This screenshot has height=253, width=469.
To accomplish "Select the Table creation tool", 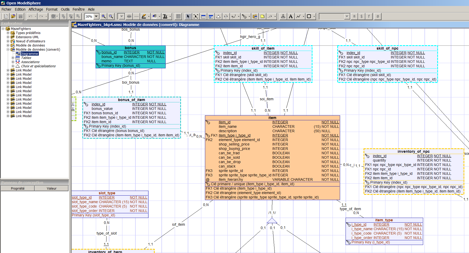I will 203,16.
